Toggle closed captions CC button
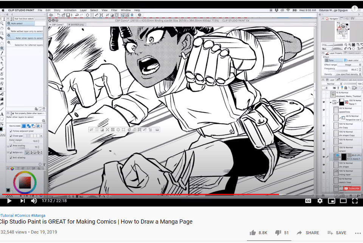 (308, 201)
